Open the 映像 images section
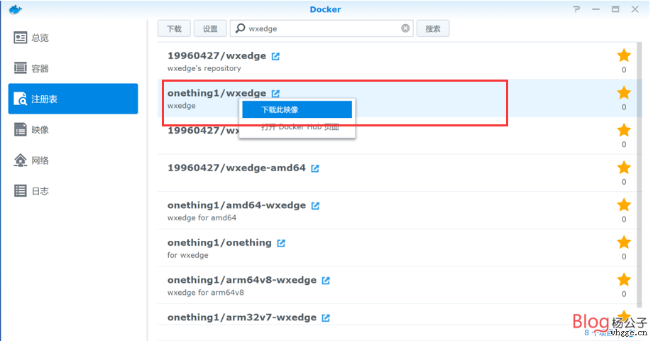This screenshot has height=341, width=653. click(x=73, y=129)
